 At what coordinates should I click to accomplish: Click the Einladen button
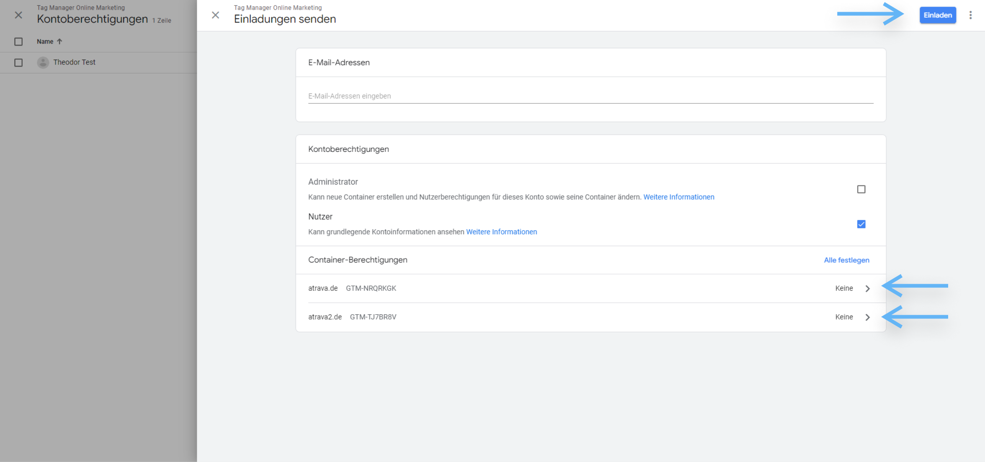938,15
